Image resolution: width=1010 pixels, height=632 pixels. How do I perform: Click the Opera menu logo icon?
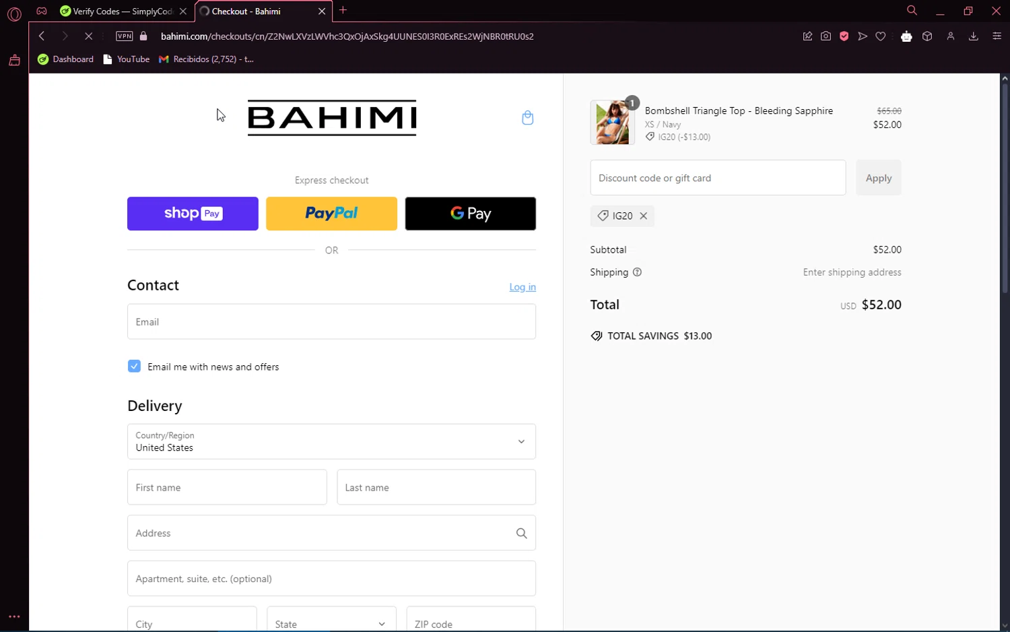coord(14,13)
